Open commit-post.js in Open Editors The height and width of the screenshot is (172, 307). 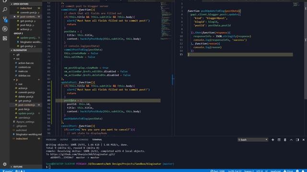pos(28,12)
